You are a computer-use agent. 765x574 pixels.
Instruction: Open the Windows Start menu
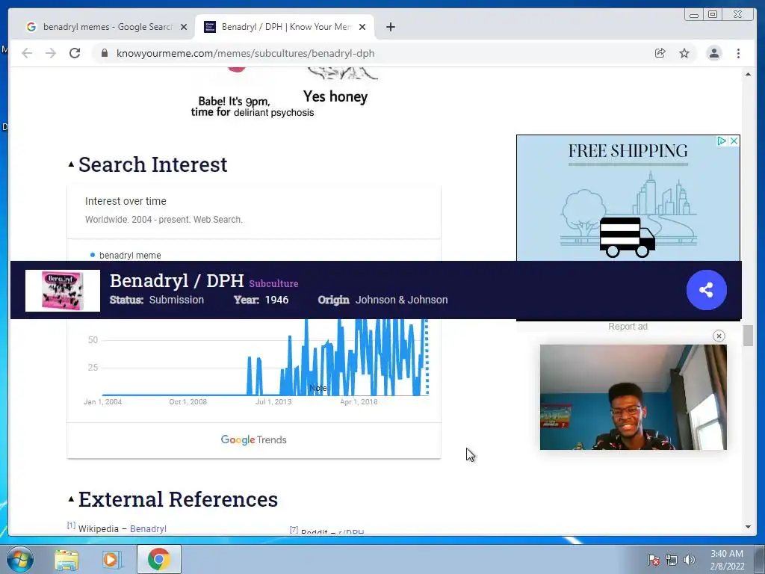point(20,559)
